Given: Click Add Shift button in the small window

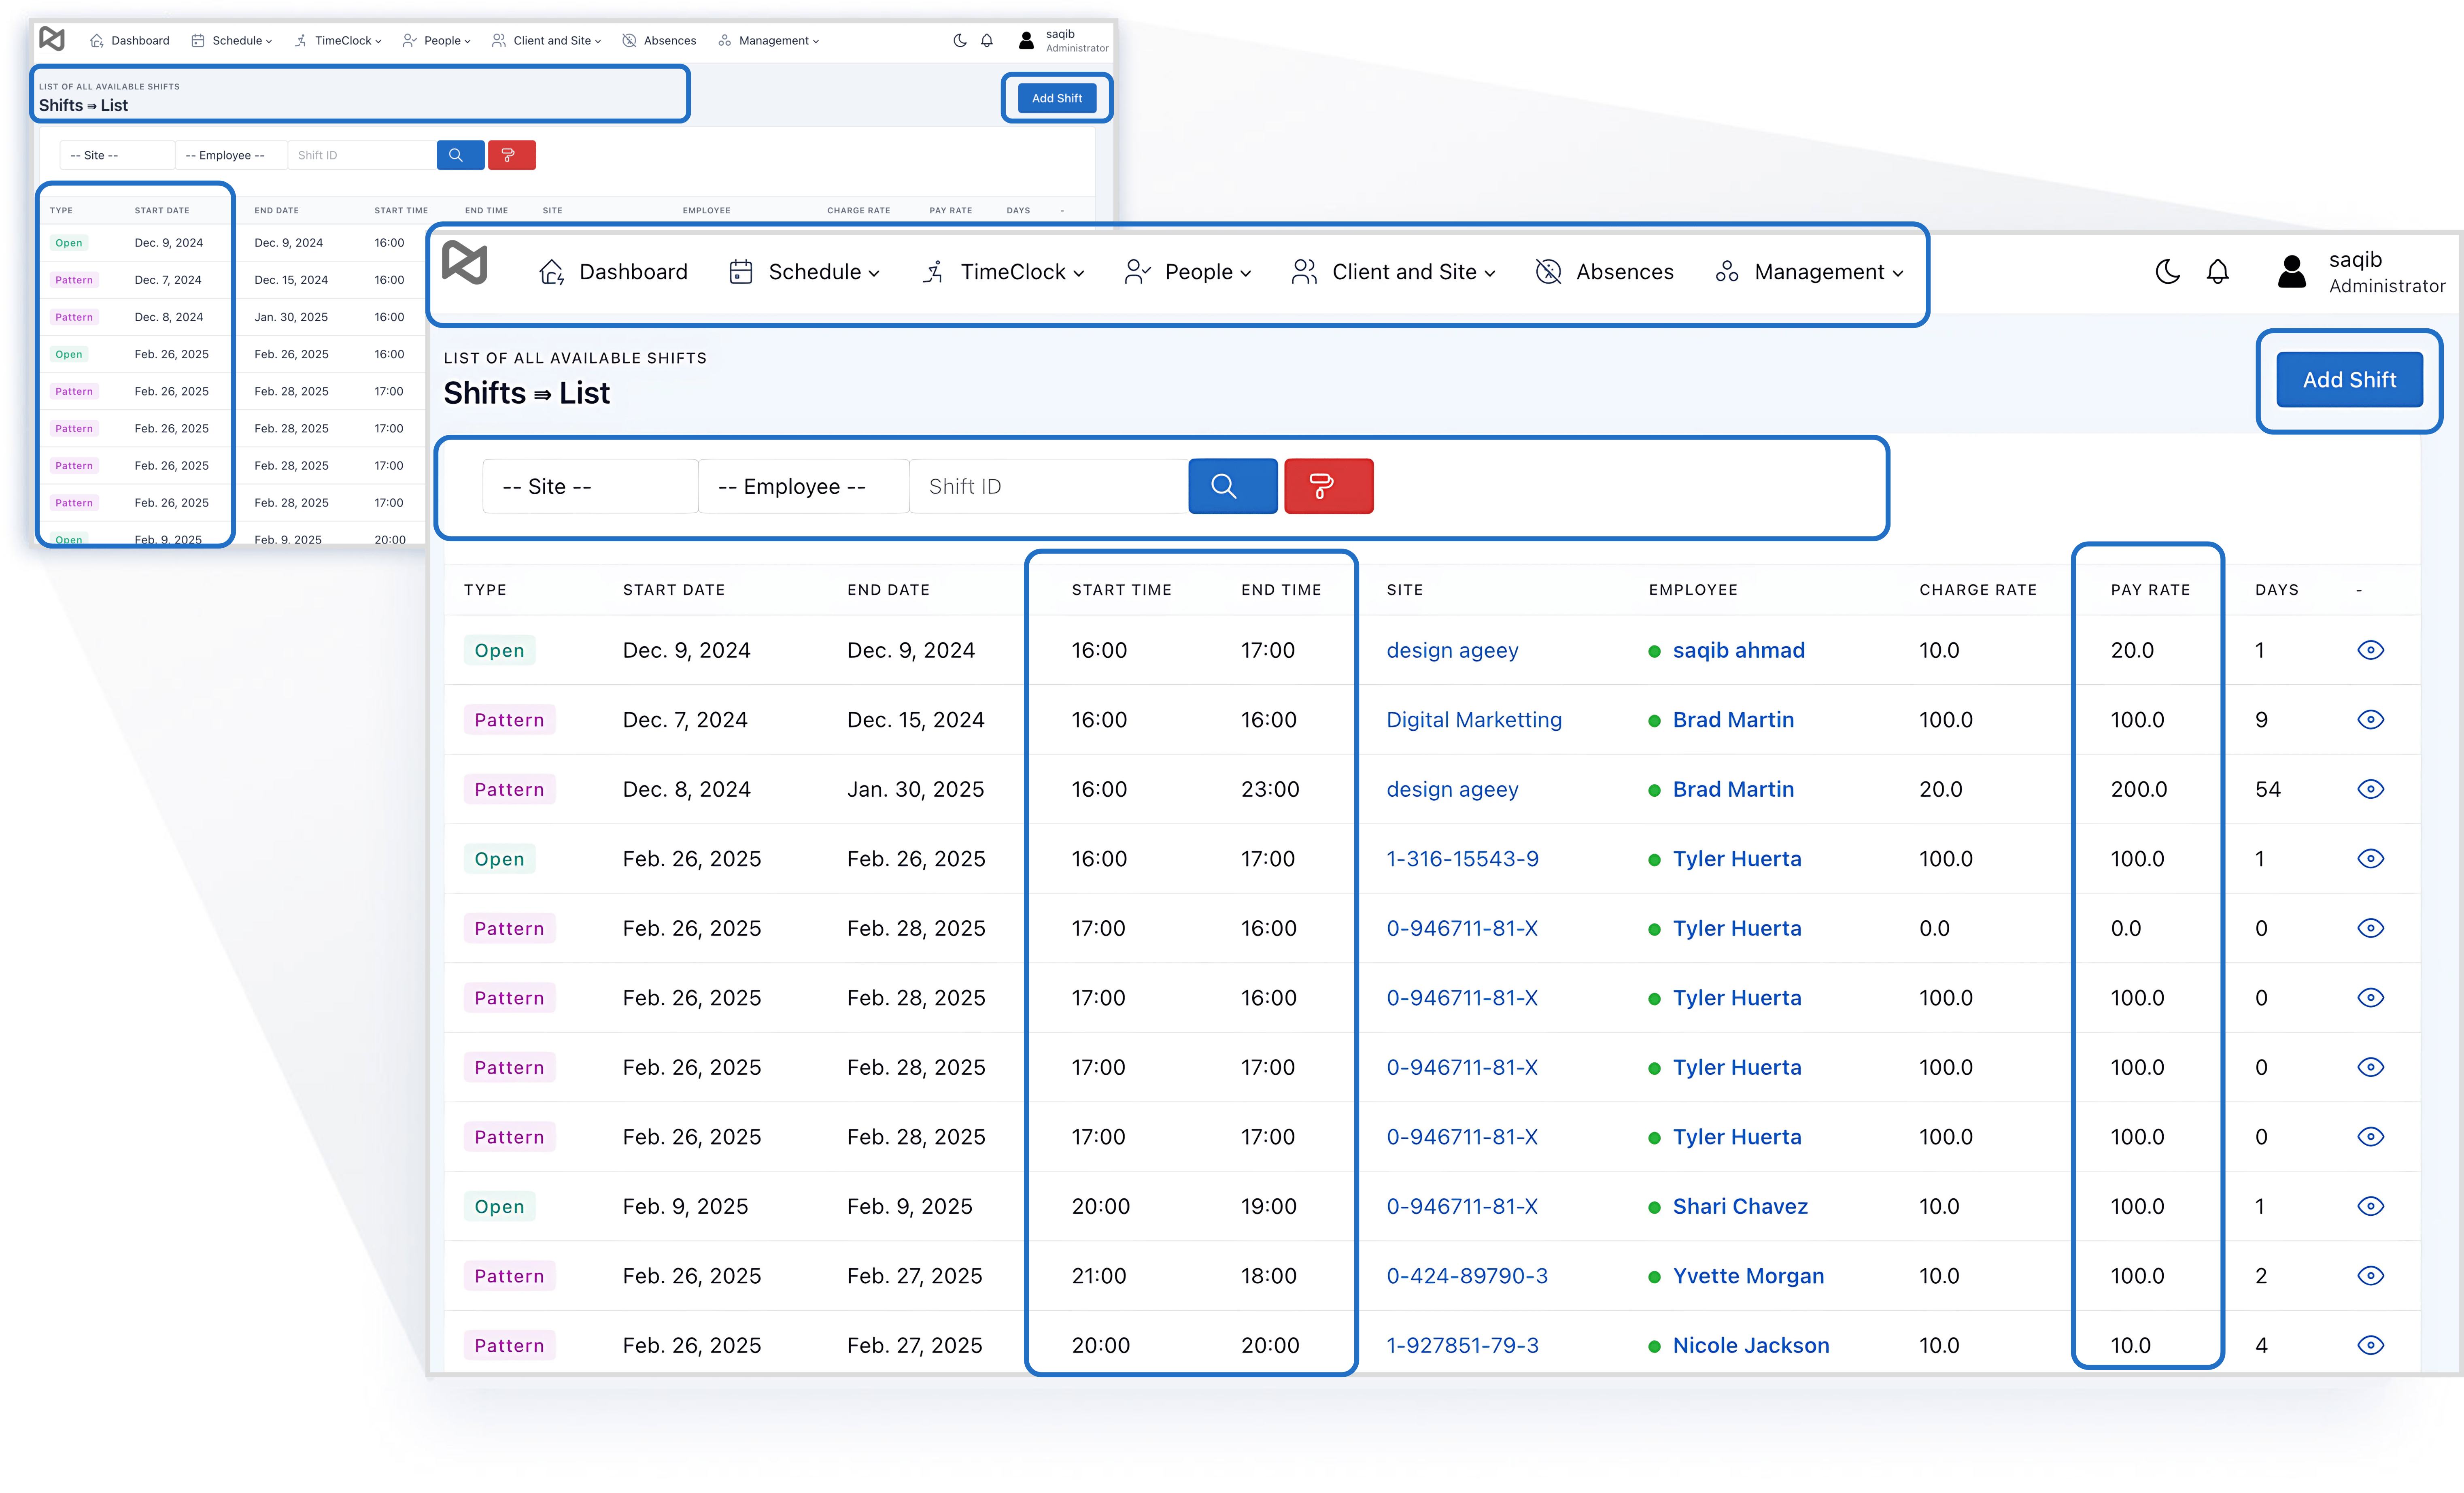Looking at the screenshot, I should point(1057,98).
